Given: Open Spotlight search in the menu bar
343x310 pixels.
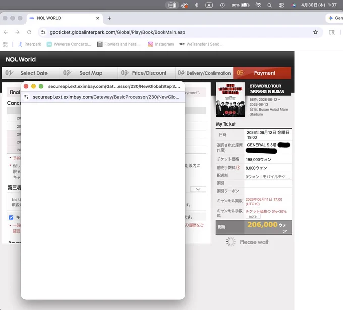Looking at the screenshot, I should 269,5.
